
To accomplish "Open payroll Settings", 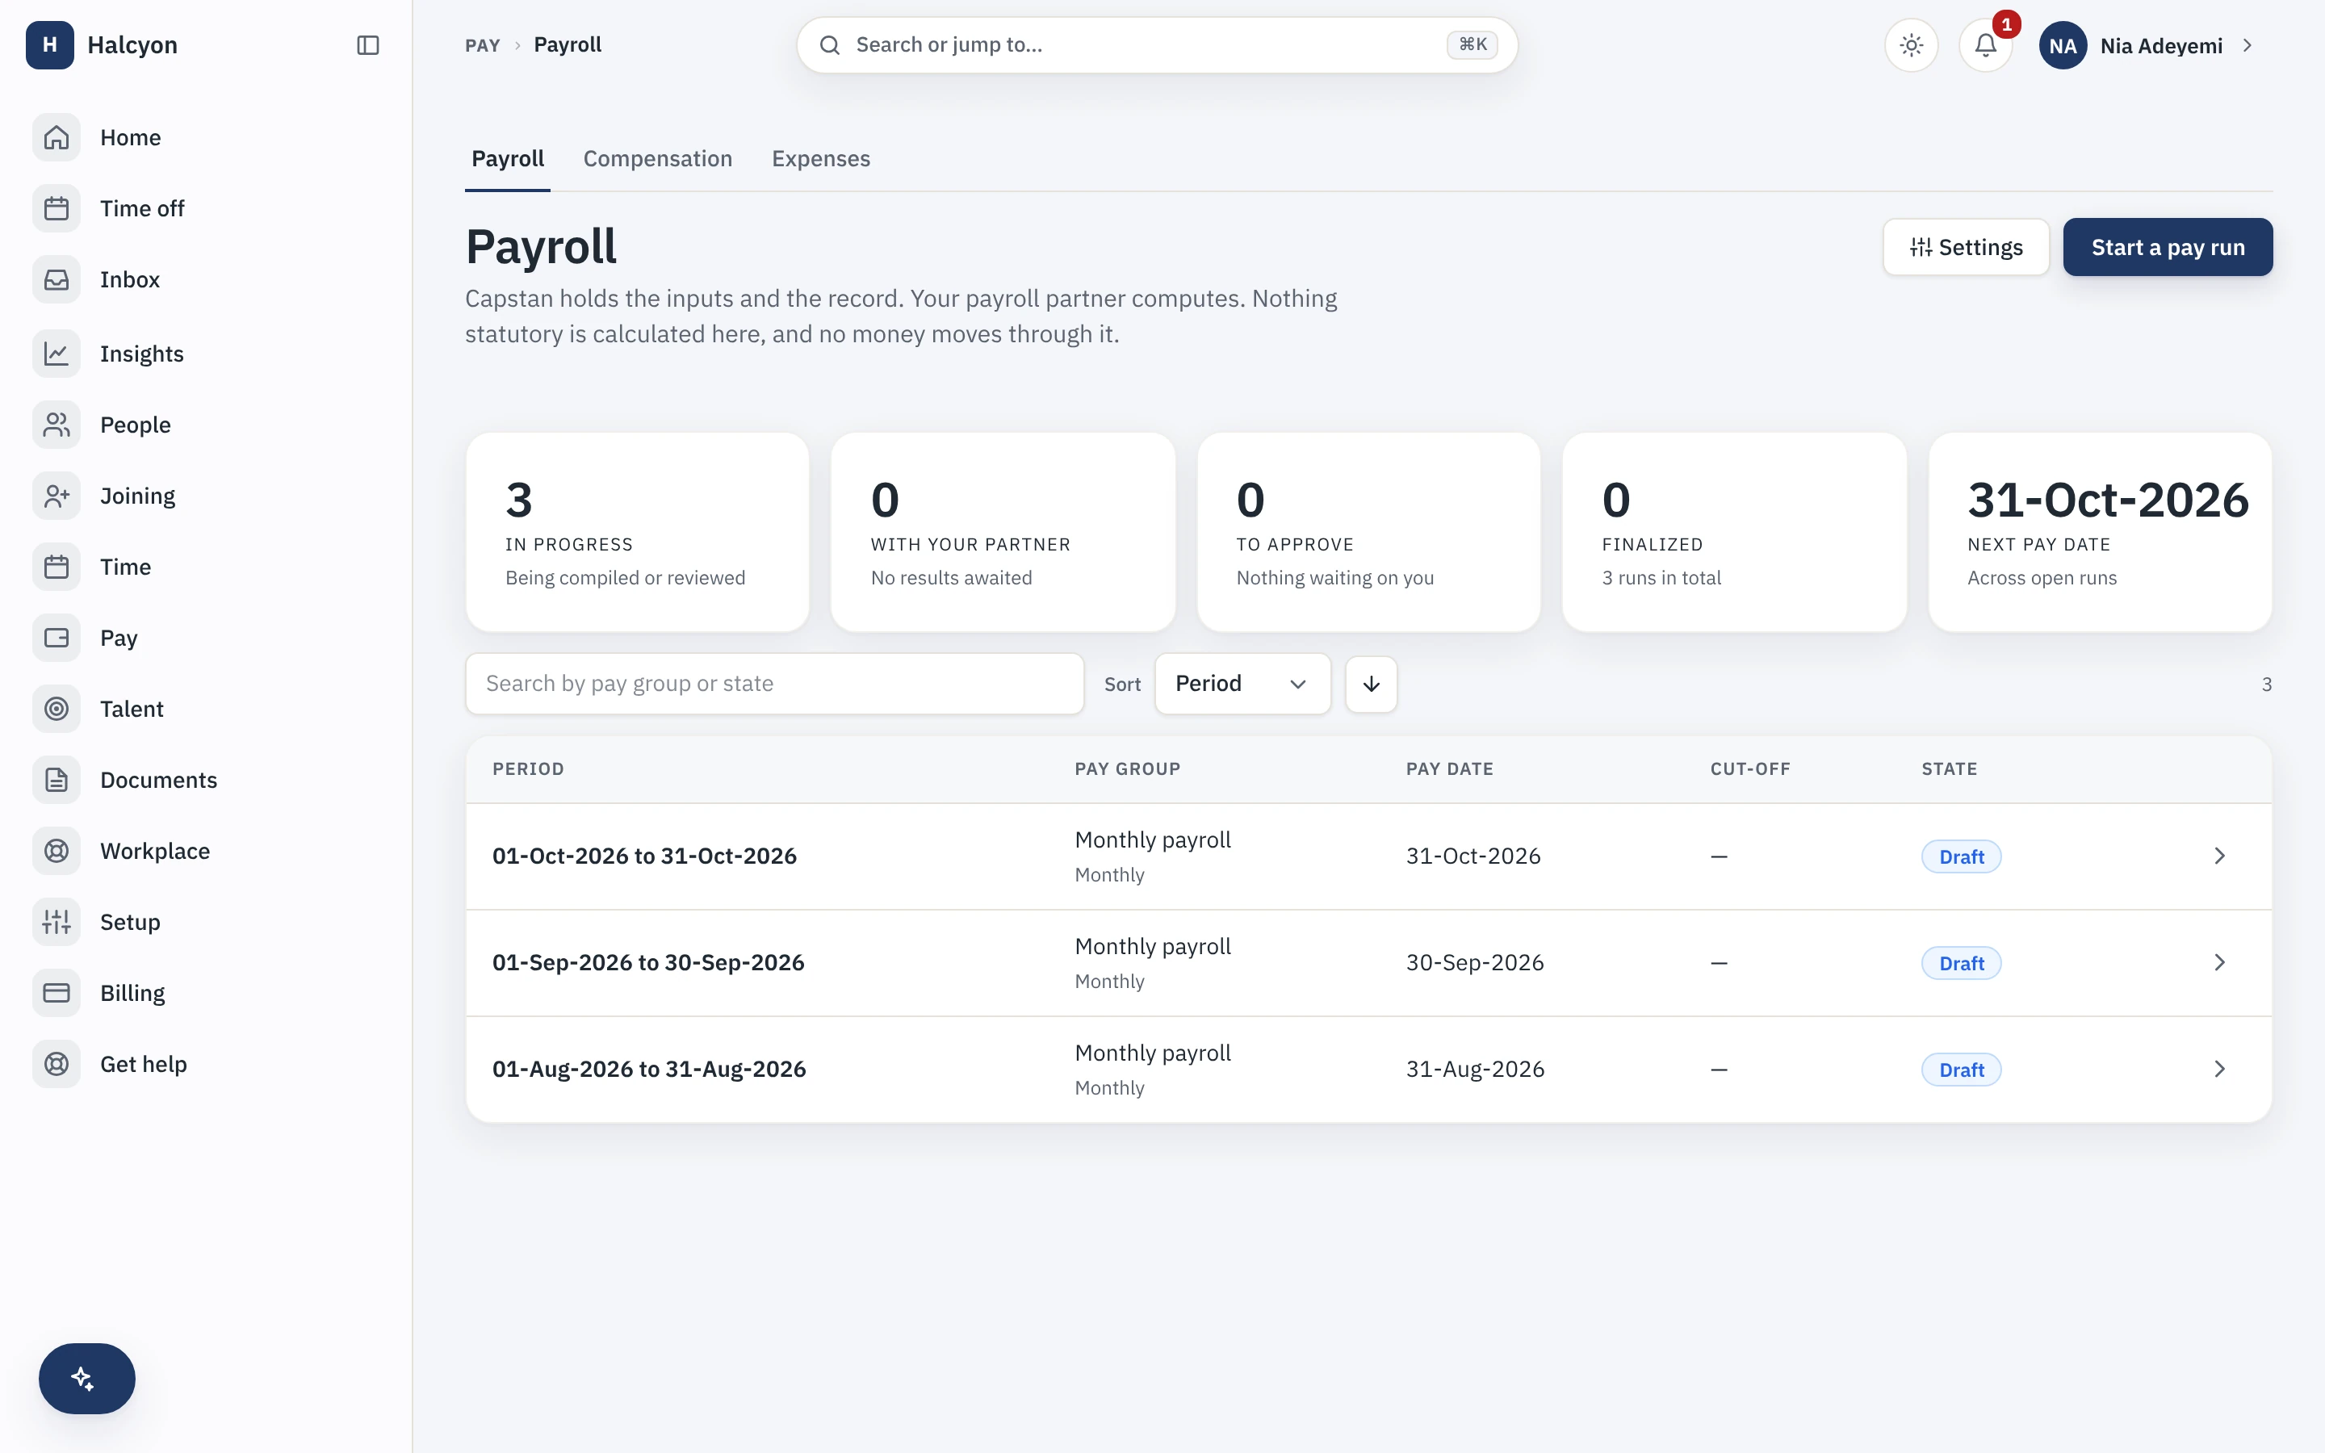I will (x=1966, y=247).
